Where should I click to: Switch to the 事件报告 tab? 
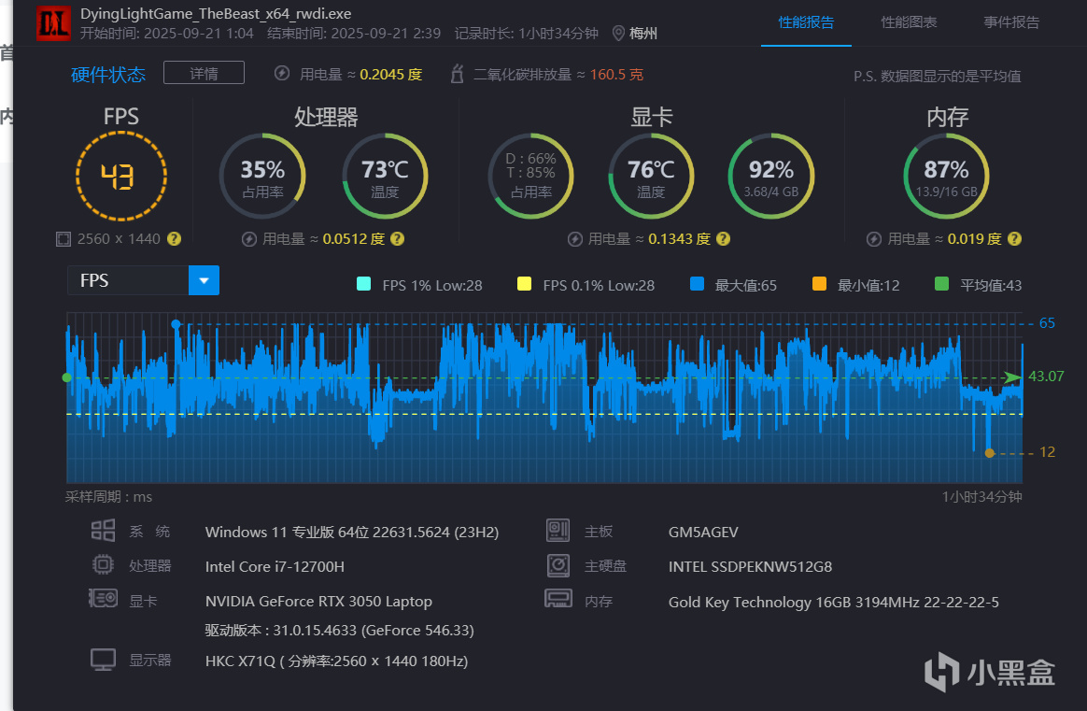[x=1010, y=22]
